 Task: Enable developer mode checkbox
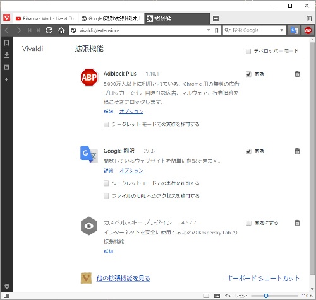point(248,51)
